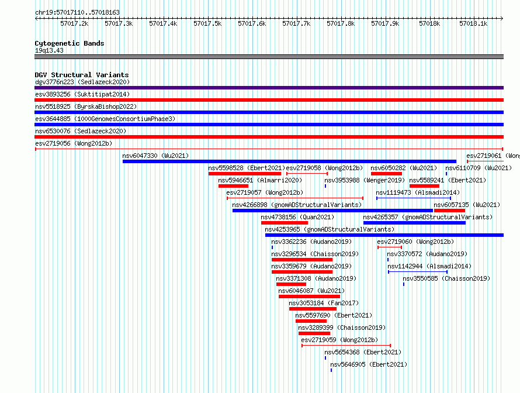520x393 pixels.
Task: Select nsv3053184 (Fan2017) label
Action: click(324, 303)
